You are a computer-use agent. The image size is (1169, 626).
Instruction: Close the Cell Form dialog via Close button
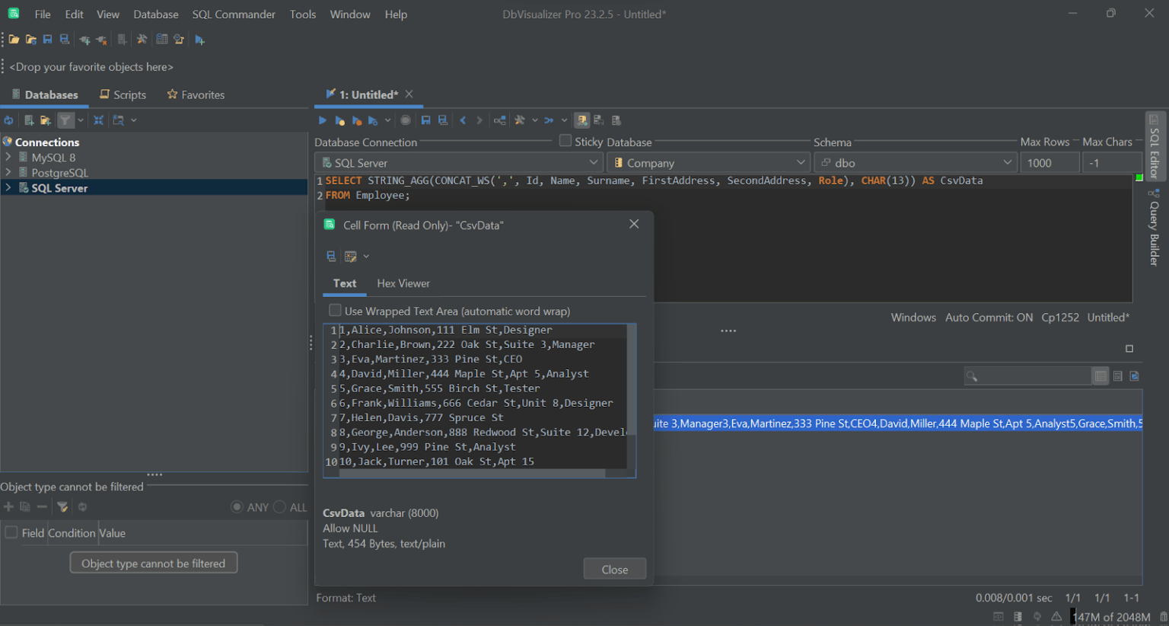click(x=614, y=568)
